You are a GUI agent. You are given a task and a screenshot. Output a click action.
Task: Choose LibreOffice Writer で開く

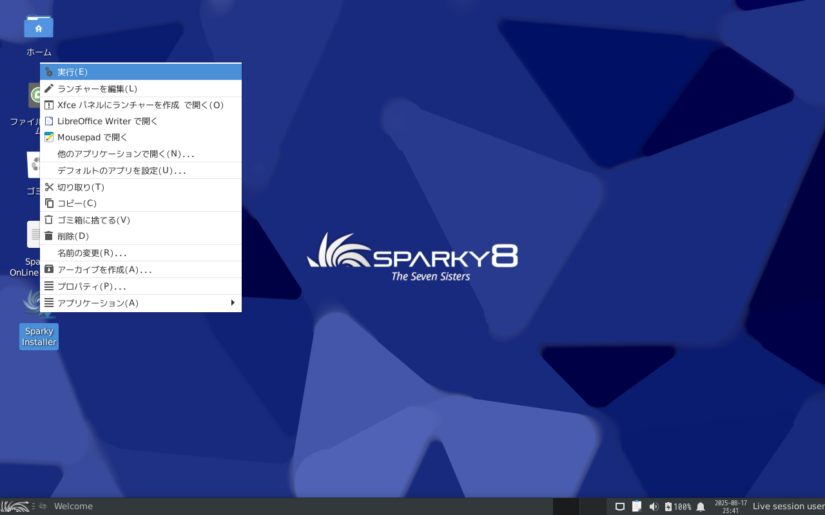tap(141, 121)
